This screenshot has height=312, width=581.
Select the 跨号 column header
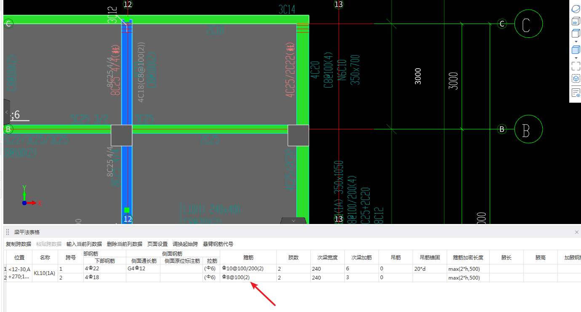click(x=71, y=257)
